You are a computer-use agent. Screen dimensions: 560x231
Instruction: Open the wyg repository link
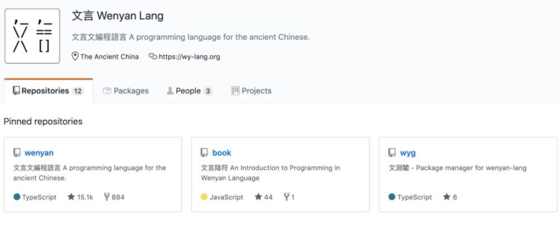[408, 153]
